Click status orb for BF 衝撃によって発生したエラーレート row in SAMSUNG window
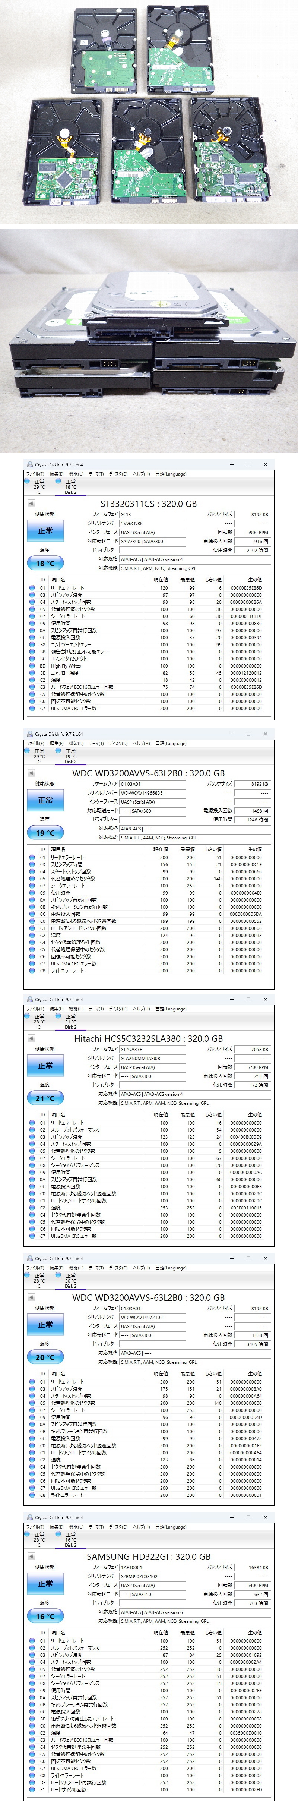This screenshot has width=298, height=1801. 32,1719
